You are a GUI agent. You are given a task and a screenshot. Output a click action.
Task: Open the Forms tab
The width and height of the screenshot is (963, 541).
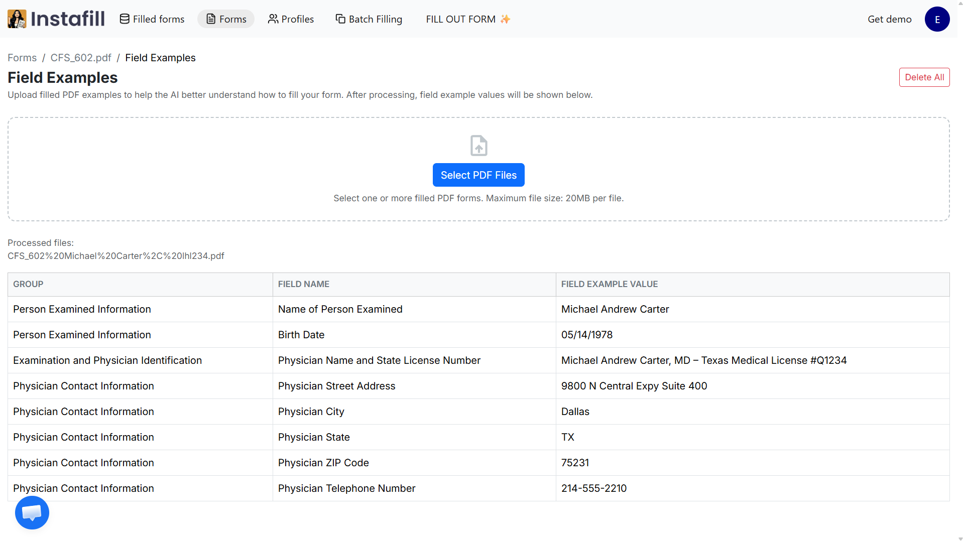coord(226,19)
